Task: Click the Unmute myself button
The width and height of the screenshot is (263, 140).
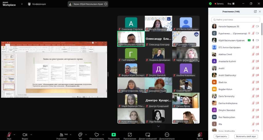Action: click(x=246, y=136)
